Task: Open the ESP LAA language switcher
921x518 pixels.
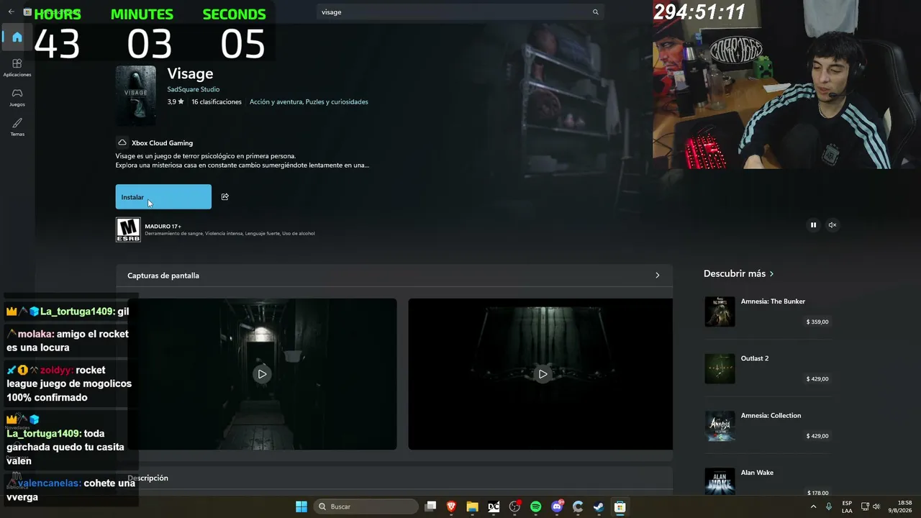Action: coord(847,506)
